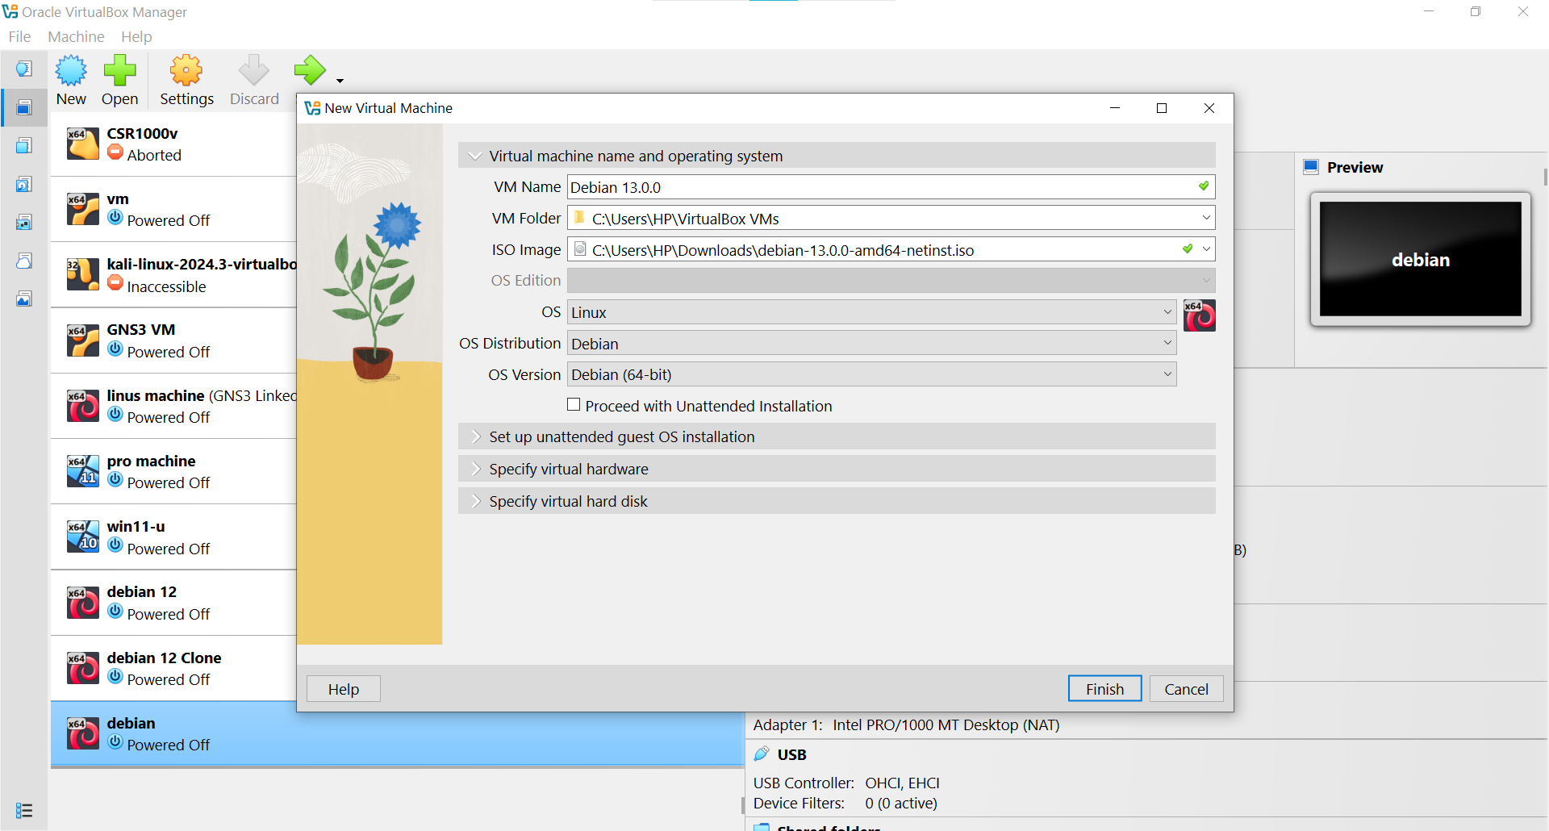Click the Device Filters 0 (0 active) text

click(845, 804)
